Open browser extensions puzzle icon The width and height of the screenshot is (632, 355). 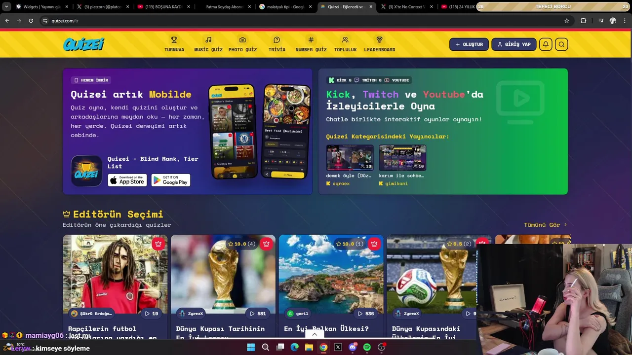584,21
